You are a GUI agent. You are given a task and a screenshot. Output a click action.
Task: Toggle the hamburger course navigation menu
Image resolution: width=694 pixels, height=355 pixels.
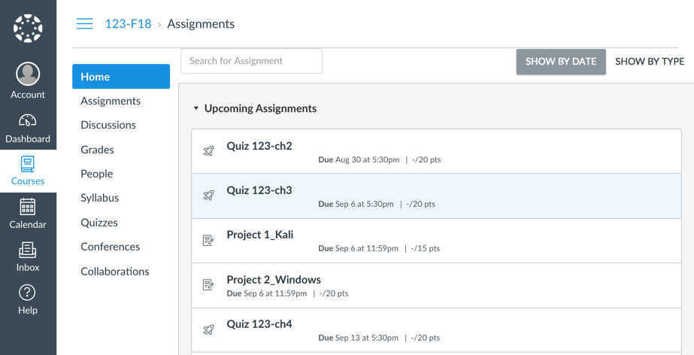click(x=85, y=24)
